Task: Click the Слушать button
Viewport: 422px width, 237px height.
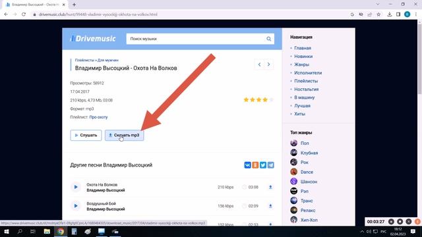Action: click(x=86, y=135)
